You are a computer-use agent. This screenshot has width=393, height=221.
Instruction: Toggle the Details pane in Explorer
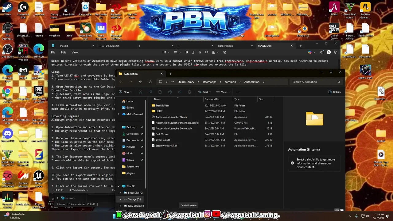point(334,92)
